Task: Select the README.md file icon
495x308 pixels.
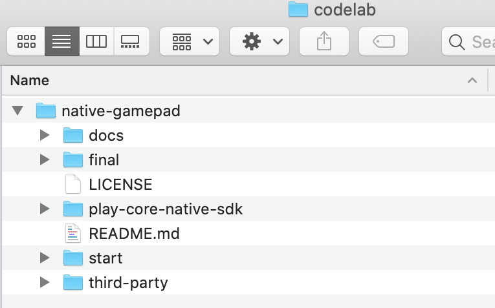Action: (73, 234)
